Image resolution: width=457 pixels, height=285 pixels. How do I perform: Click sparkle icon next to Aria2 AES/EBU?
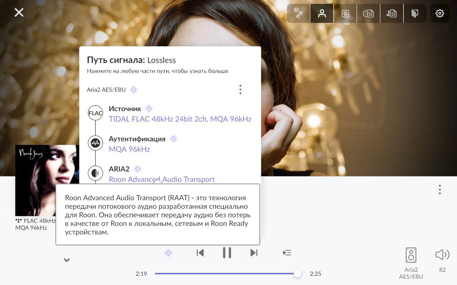tap(134, 90)
